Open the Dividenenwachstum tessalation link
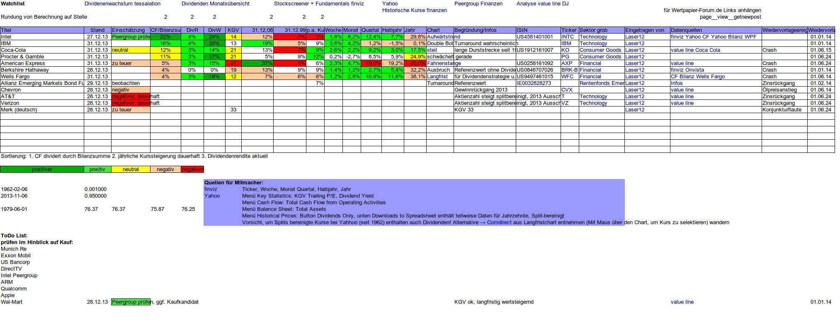Screen dimensions: 840x324 (122, 4)
